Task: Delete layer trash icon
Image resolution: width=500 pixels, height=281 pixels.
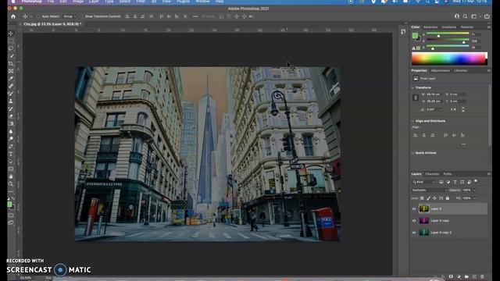Action: [482, 276]
